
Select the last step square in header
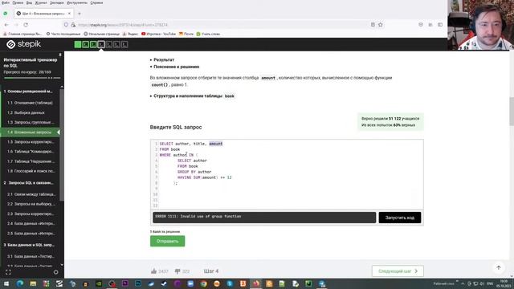tap(124, 45)
